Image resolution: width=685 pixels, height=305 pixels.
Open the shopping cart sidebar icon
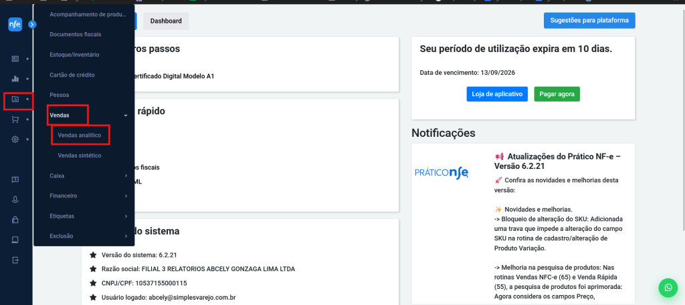15,119
